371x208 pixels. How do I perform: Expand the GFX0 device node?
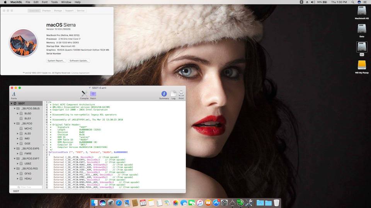(x=17, y=173)
